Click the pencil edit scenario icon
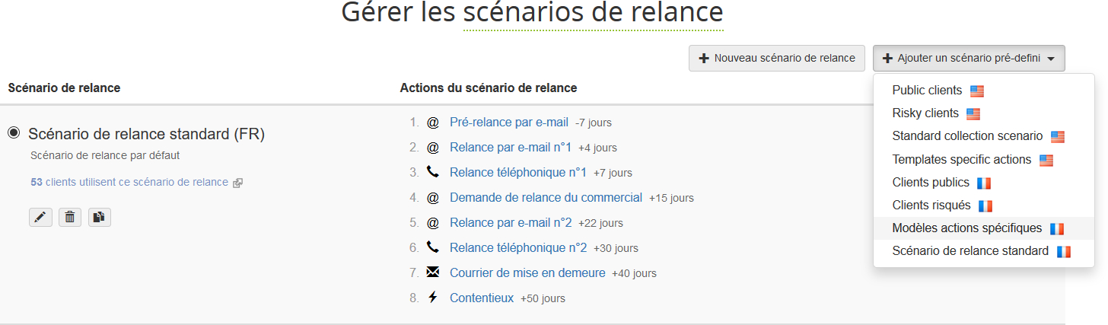 40,218
